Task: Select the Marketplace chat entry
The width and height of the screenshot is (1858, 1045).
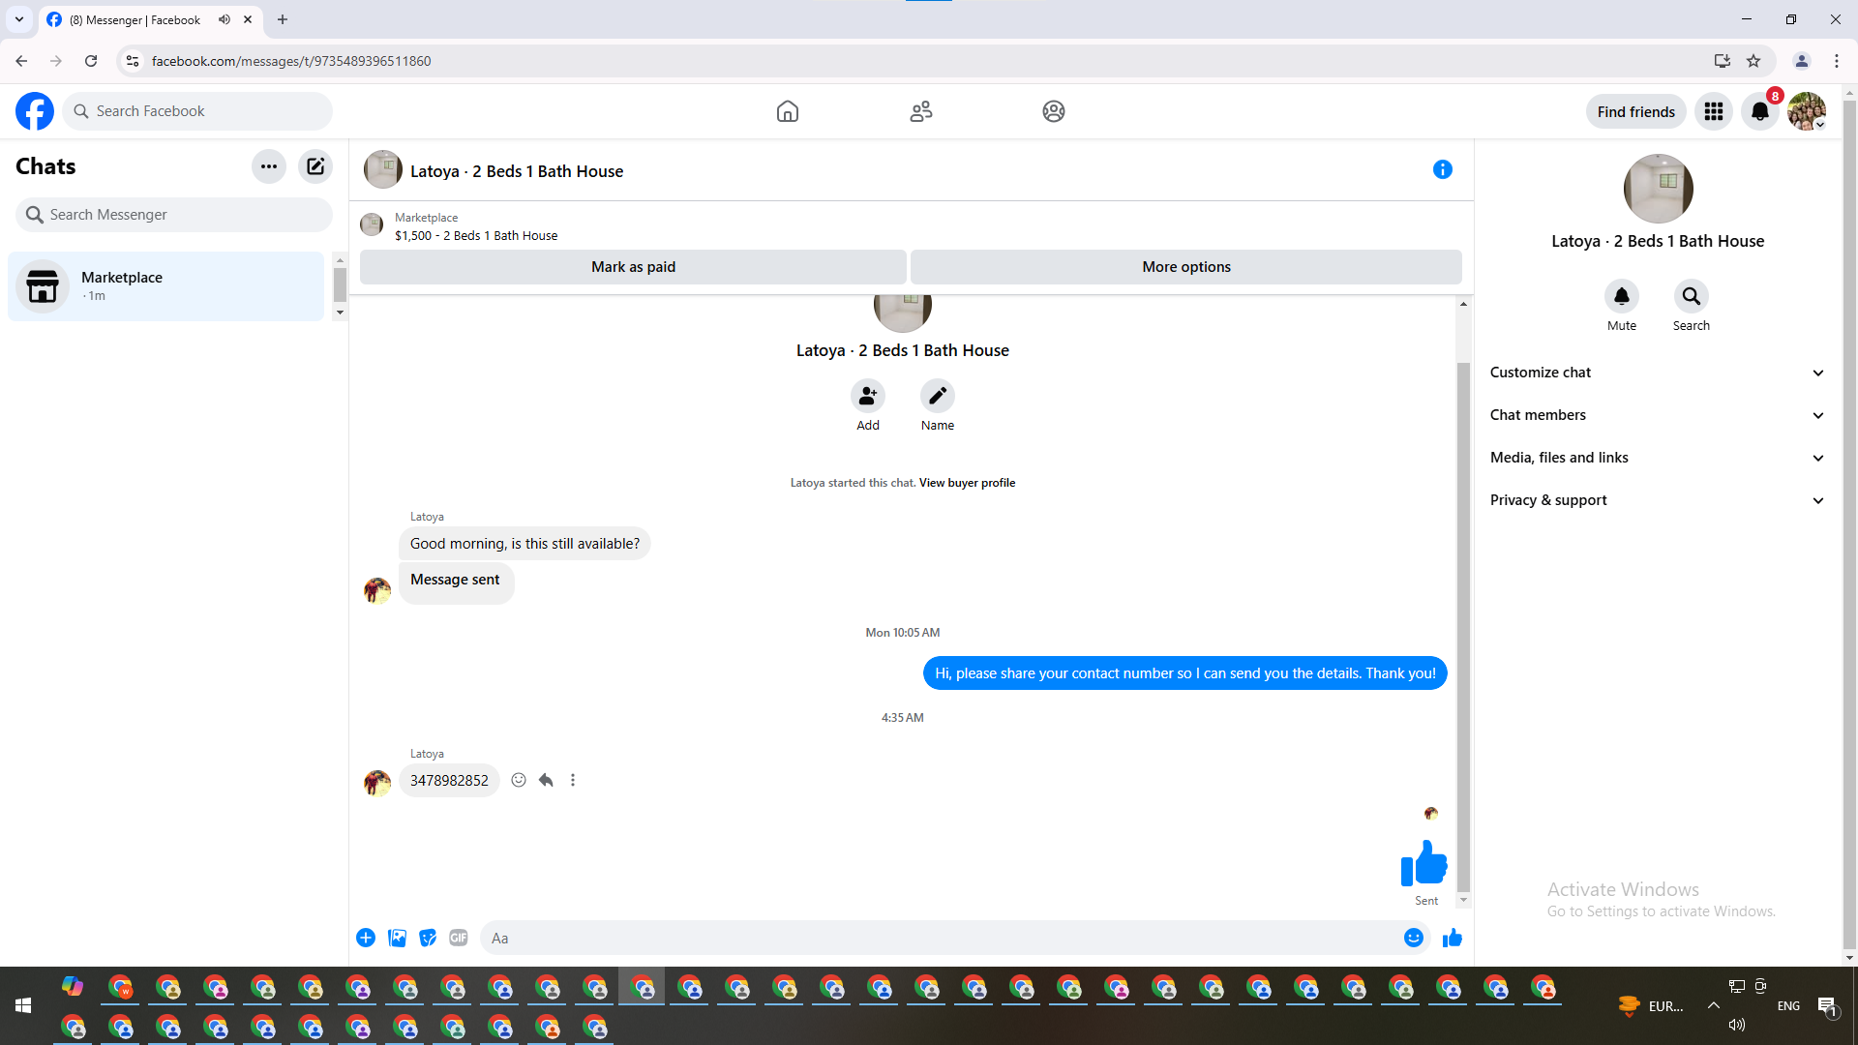Action: 166,286
